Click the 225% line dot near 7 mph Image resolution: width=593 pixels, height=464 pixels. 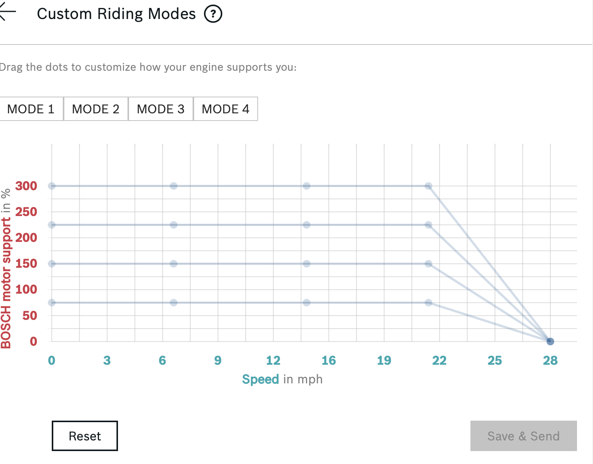coord(174,225)
